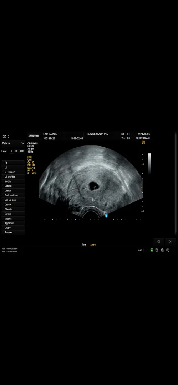
Task: Click the network transfer status icon
Action: (157, 250)
